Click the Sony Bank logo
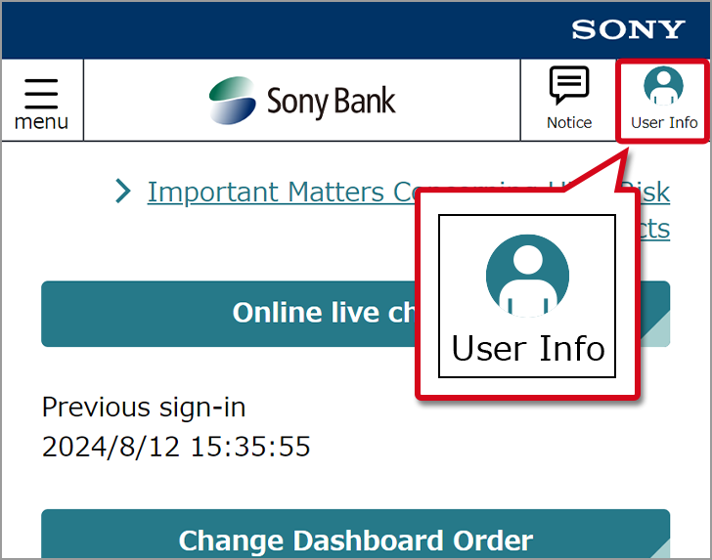The width and height of the screenshot is (712, 560). (302, 101)
